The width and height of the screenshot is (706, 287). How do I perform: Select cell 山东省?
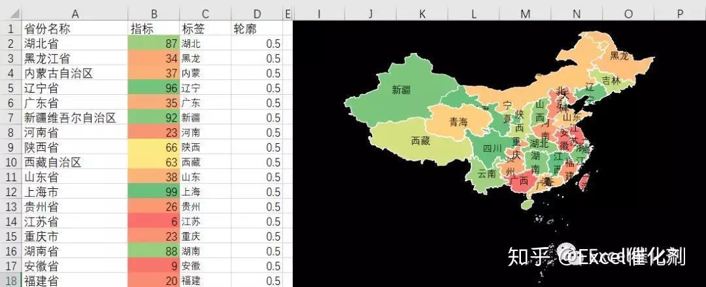75,177
